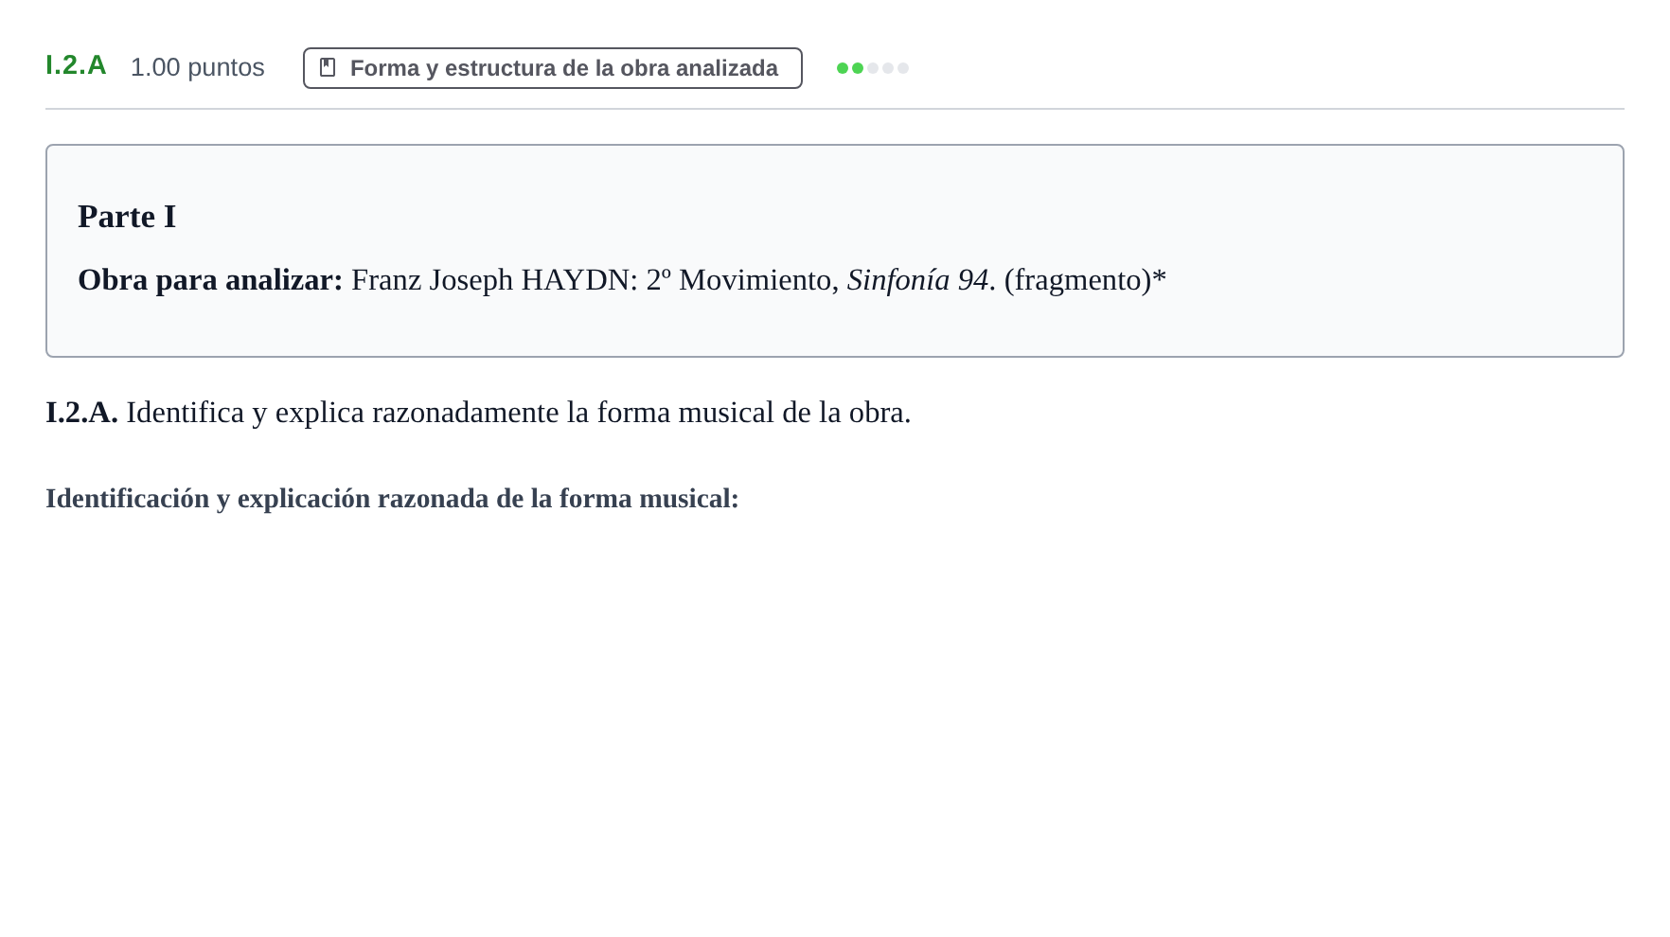Click the 'Identificación y explicación razonada' heading
This screenshot has height=937, width=1670.
pos(392,499)
